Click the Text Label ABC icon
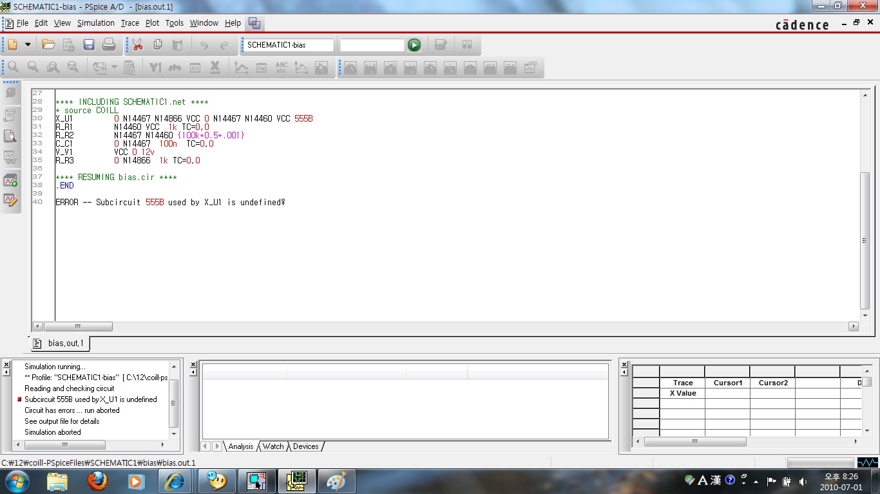The image size is (880, 494). click(x=282, y=67)
